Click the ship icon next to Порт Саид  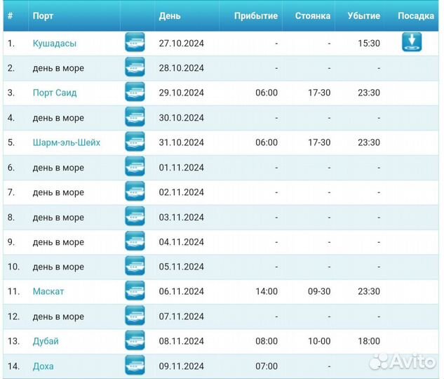click(135, 92)
